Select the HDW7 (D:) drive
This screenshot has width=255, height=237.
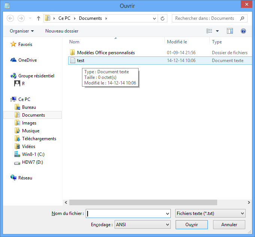[x=33, y=162]
